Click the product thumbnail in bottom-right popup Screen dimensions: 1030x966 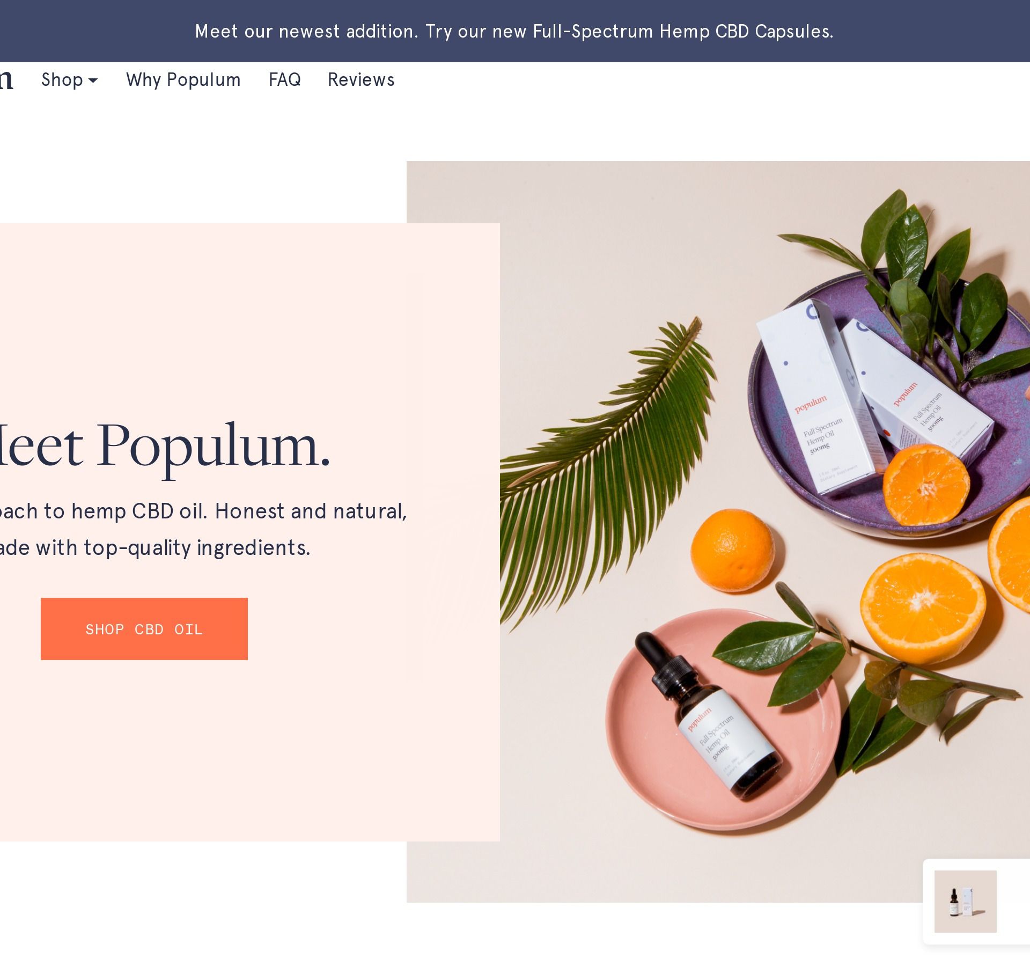pos(965,902)
